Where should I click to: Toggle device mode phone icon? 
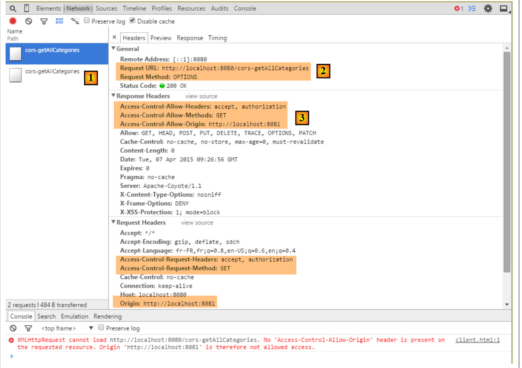26,8
